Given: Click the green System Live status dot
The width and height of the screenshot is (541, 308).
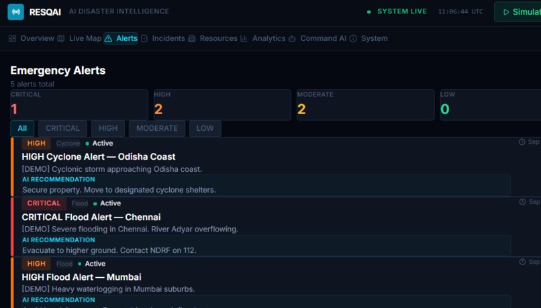Looking at the screenshot, I should [368, 11].
